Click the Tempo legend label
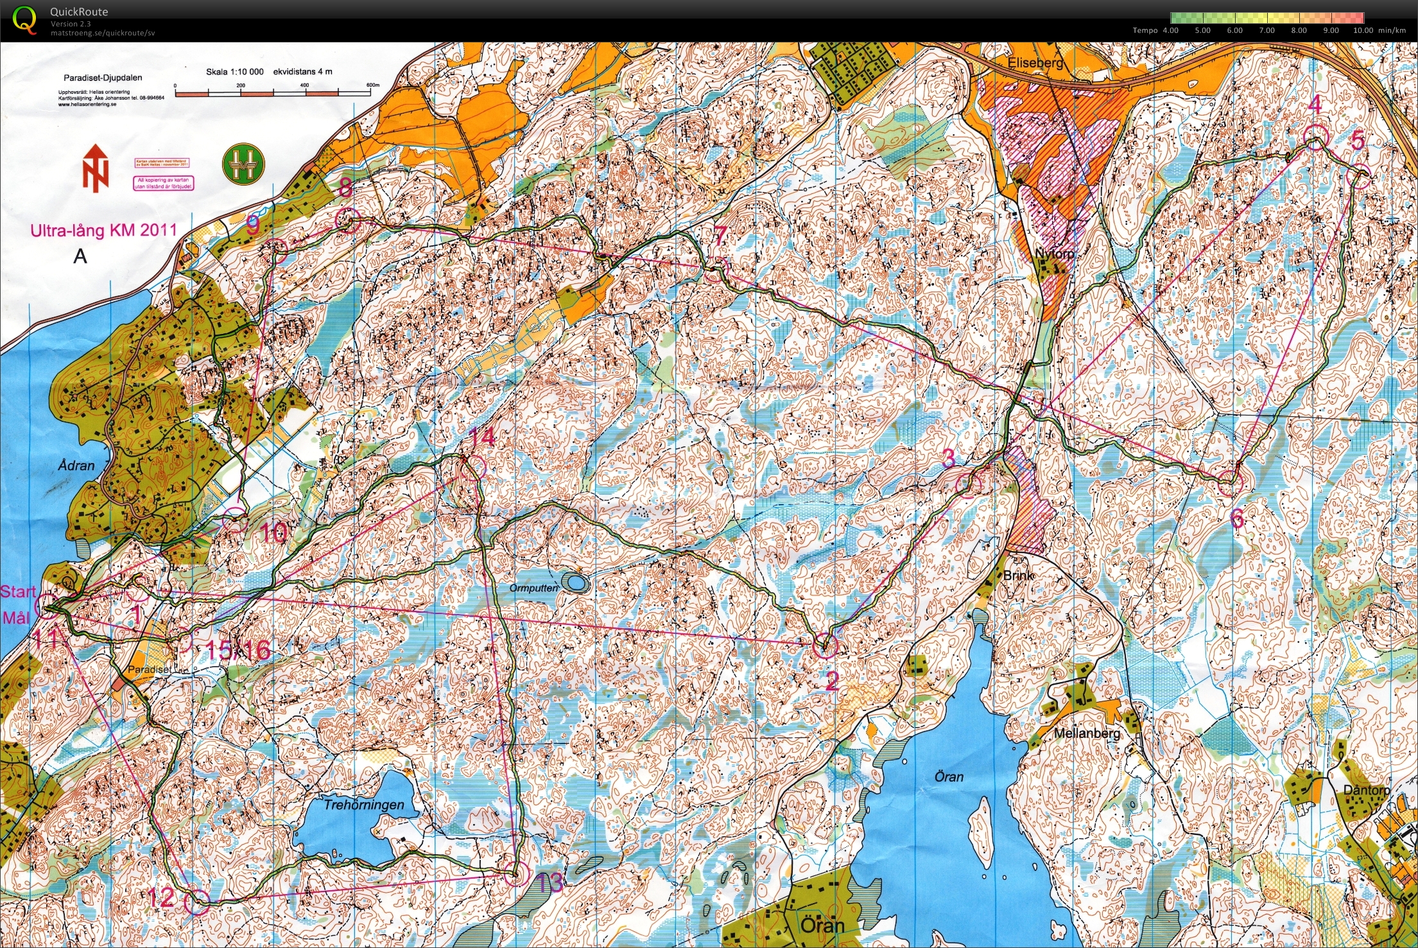Image resolution: width=1418 pixels, height=948 pixels. (x=1145, y=30)
